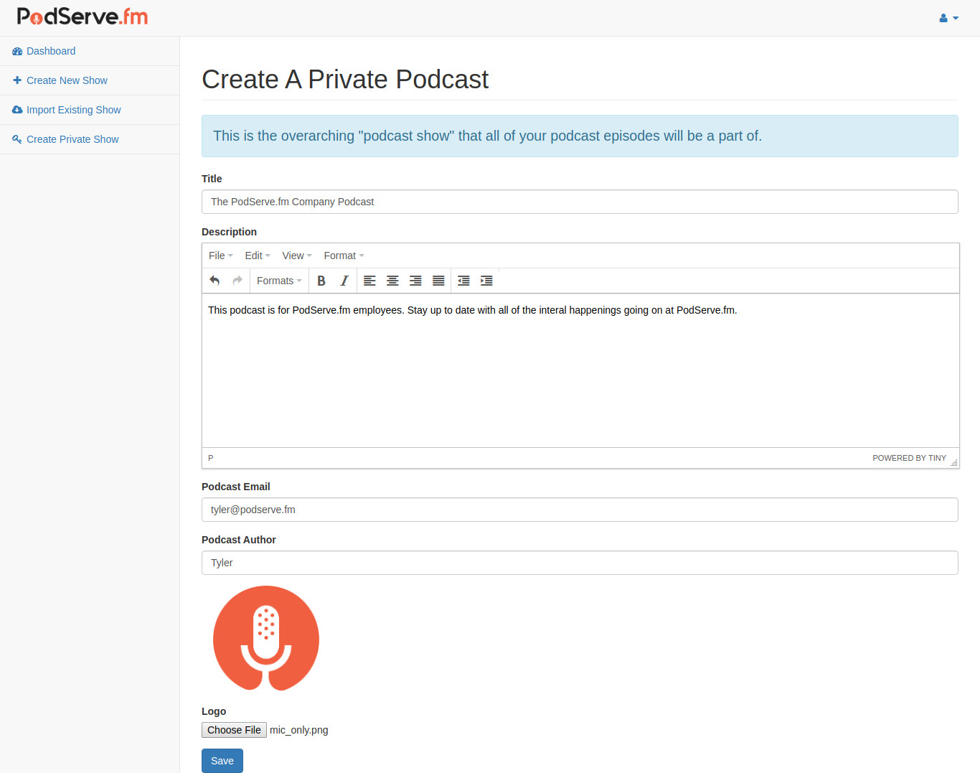The image size is (980, 773).
Task: Click the Save button
Action: point(222,761)
